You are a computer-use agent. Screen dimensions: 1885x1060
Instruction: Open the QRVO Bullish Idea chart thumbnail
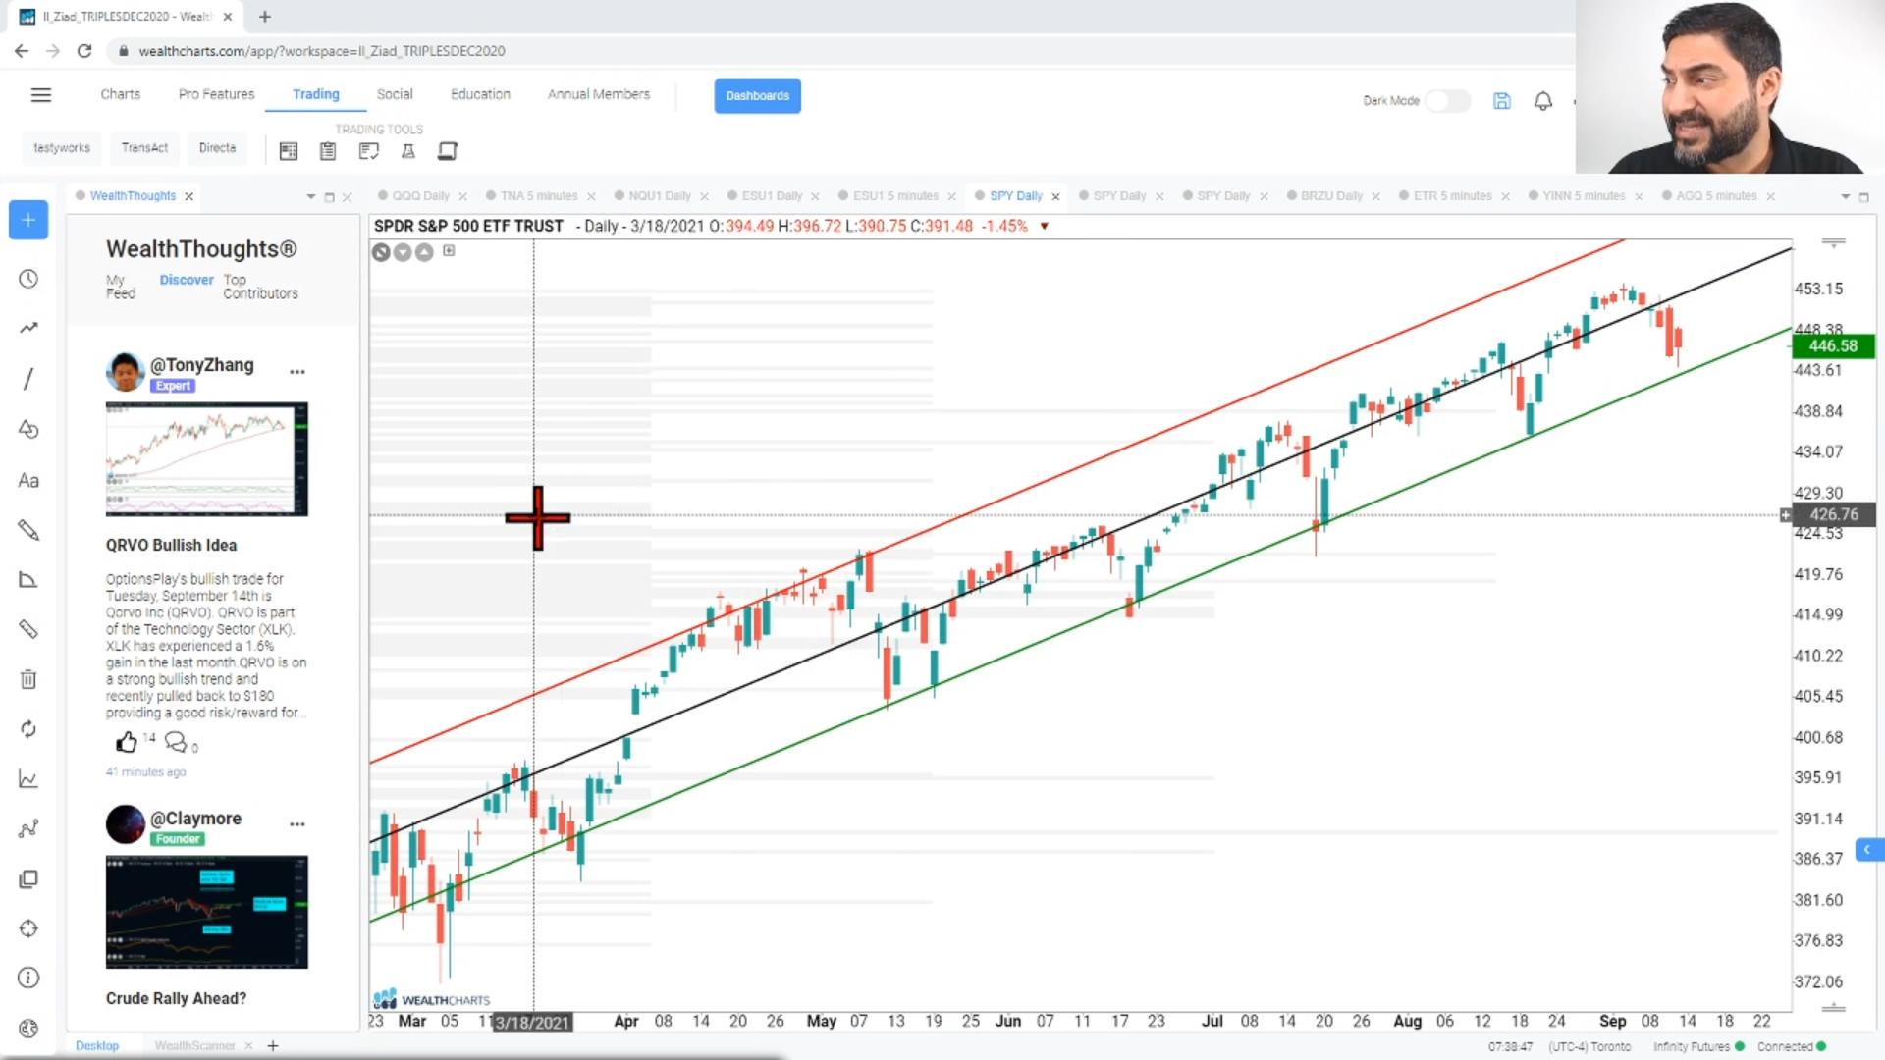click(x=206, y=459)
